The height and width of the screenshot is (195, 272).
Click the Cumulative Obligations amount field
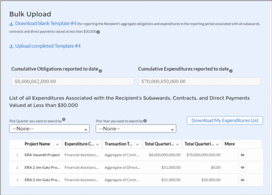point(72,81)
